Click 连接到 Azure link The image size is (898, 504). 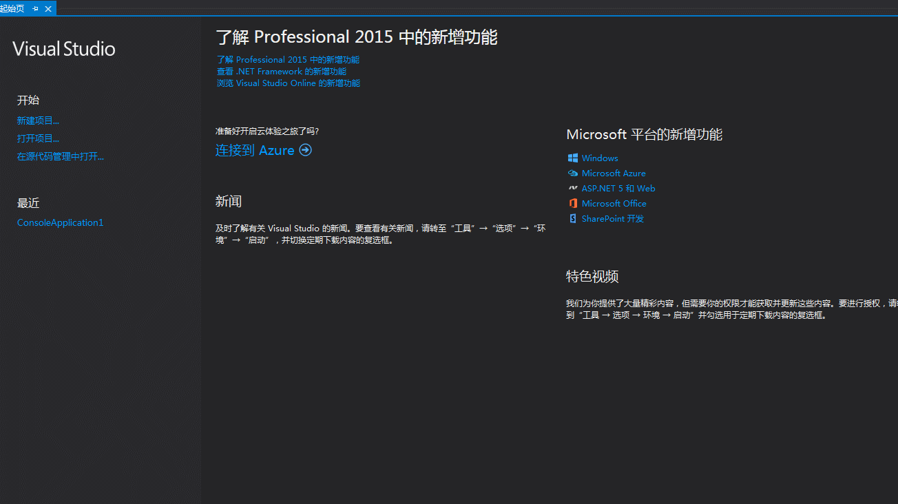click(x=255, y=150)
